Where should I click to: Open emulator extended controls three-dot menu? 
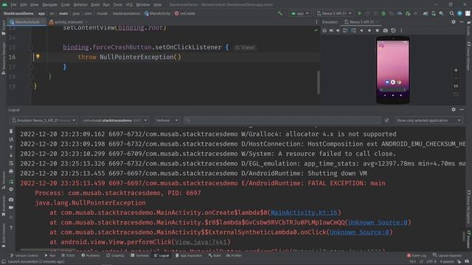tap(401, 31)
